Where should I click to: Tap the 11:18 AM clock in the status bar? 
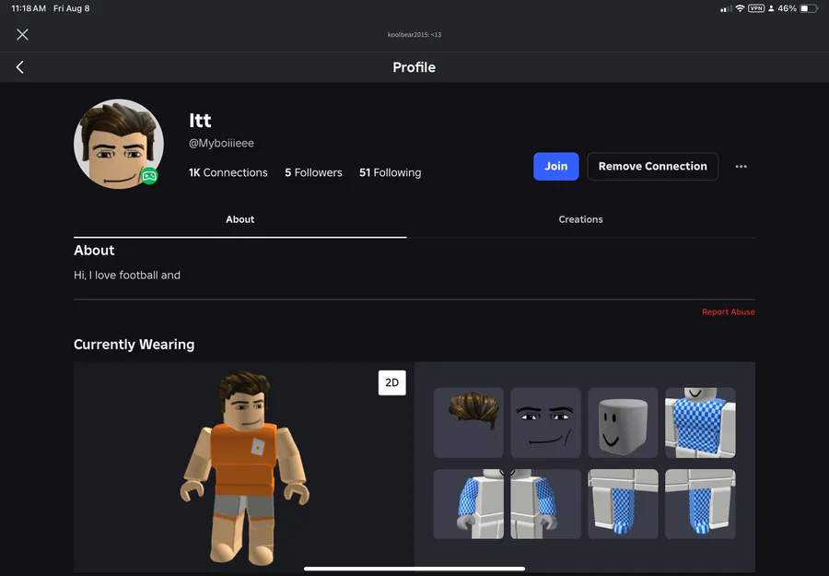coord(29,8)
